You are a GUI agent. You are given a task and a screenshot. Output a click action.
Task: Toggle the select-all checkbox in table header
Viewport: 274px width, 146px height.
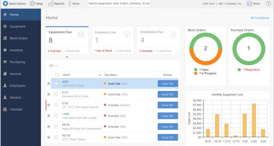coord(57,75)
